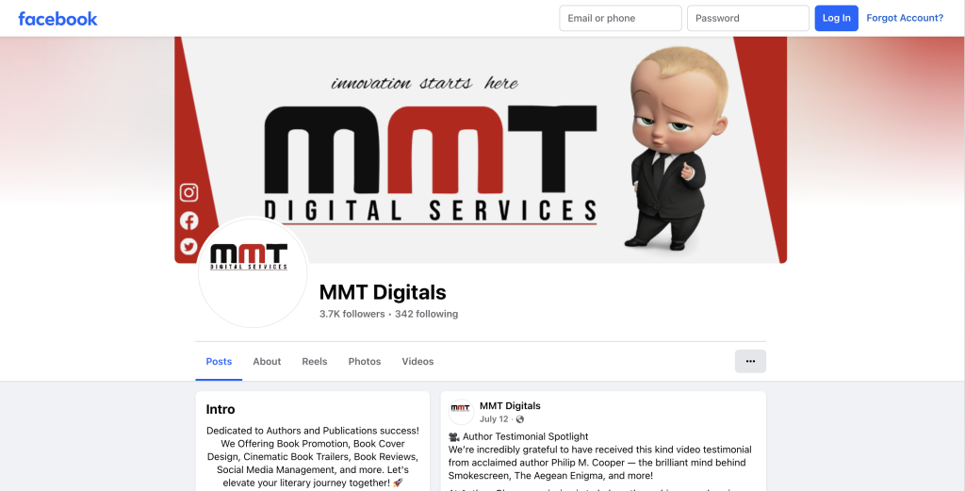The height and width of the screenshot is (491, 965).
Task: Click the post author avatar icon
Action: pos(461,412)
